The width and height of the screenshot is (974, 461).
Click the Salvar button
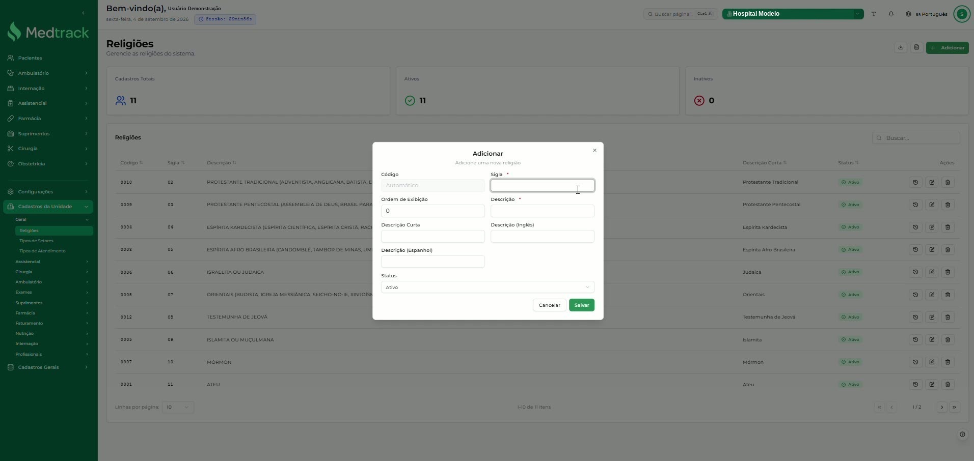581,305
